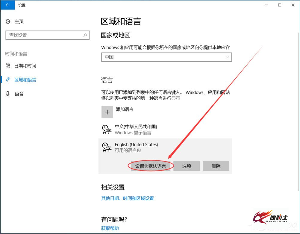Go to 主页 settings home
Screen dimensions: 300x234
tap(19, 21)
